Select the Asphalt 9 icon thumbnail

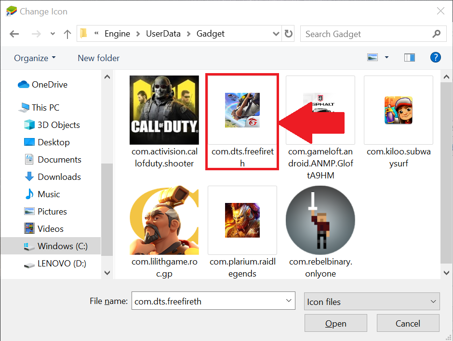[x=320, y=110]
